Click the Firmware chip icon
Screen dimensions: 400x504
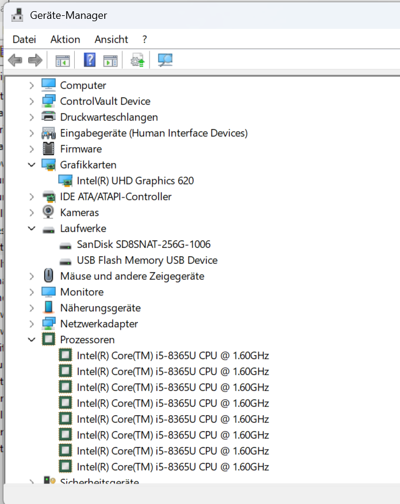coord(48,148)
